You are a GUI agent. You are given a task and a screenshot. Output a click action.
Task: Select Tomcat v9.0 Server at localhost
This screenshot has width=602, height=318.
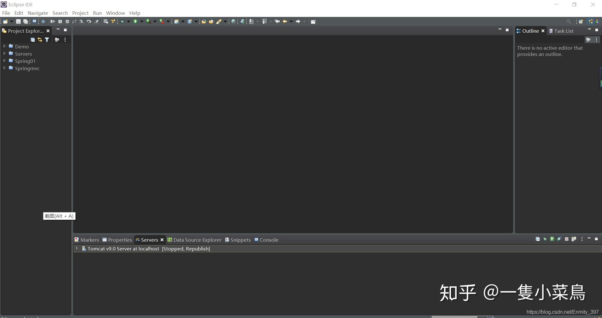click(338, 249)
